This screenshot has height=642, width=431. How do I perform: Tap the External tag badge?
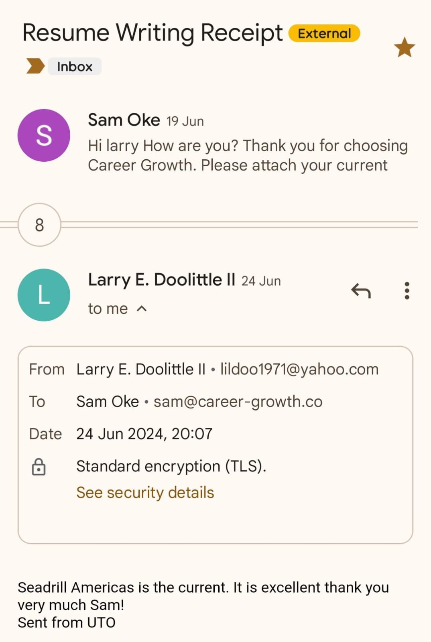click(x=324, y=33)
